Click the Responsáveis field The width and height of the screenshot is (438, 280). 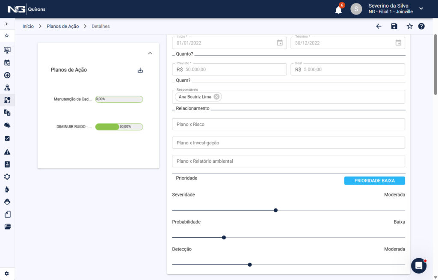coord(289,97)
